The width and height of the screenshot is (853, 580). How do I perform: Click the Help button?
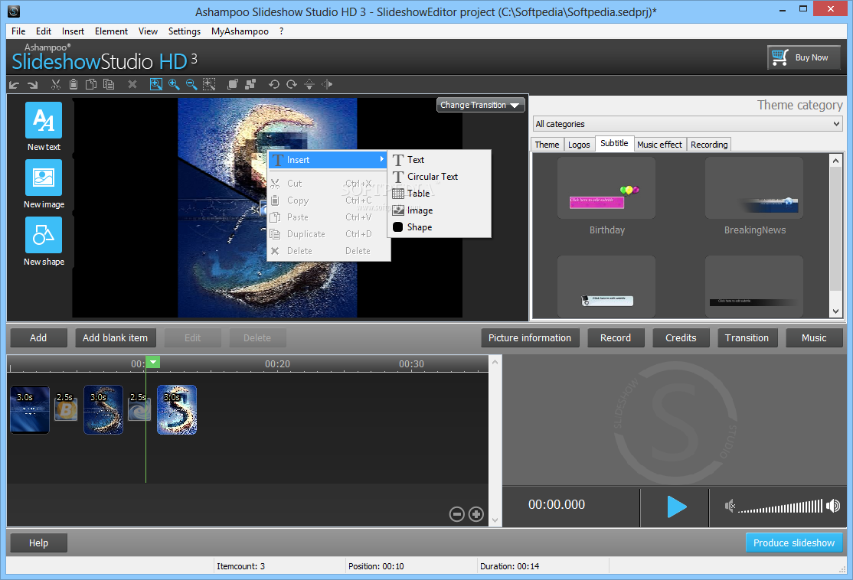coord(38,543)
